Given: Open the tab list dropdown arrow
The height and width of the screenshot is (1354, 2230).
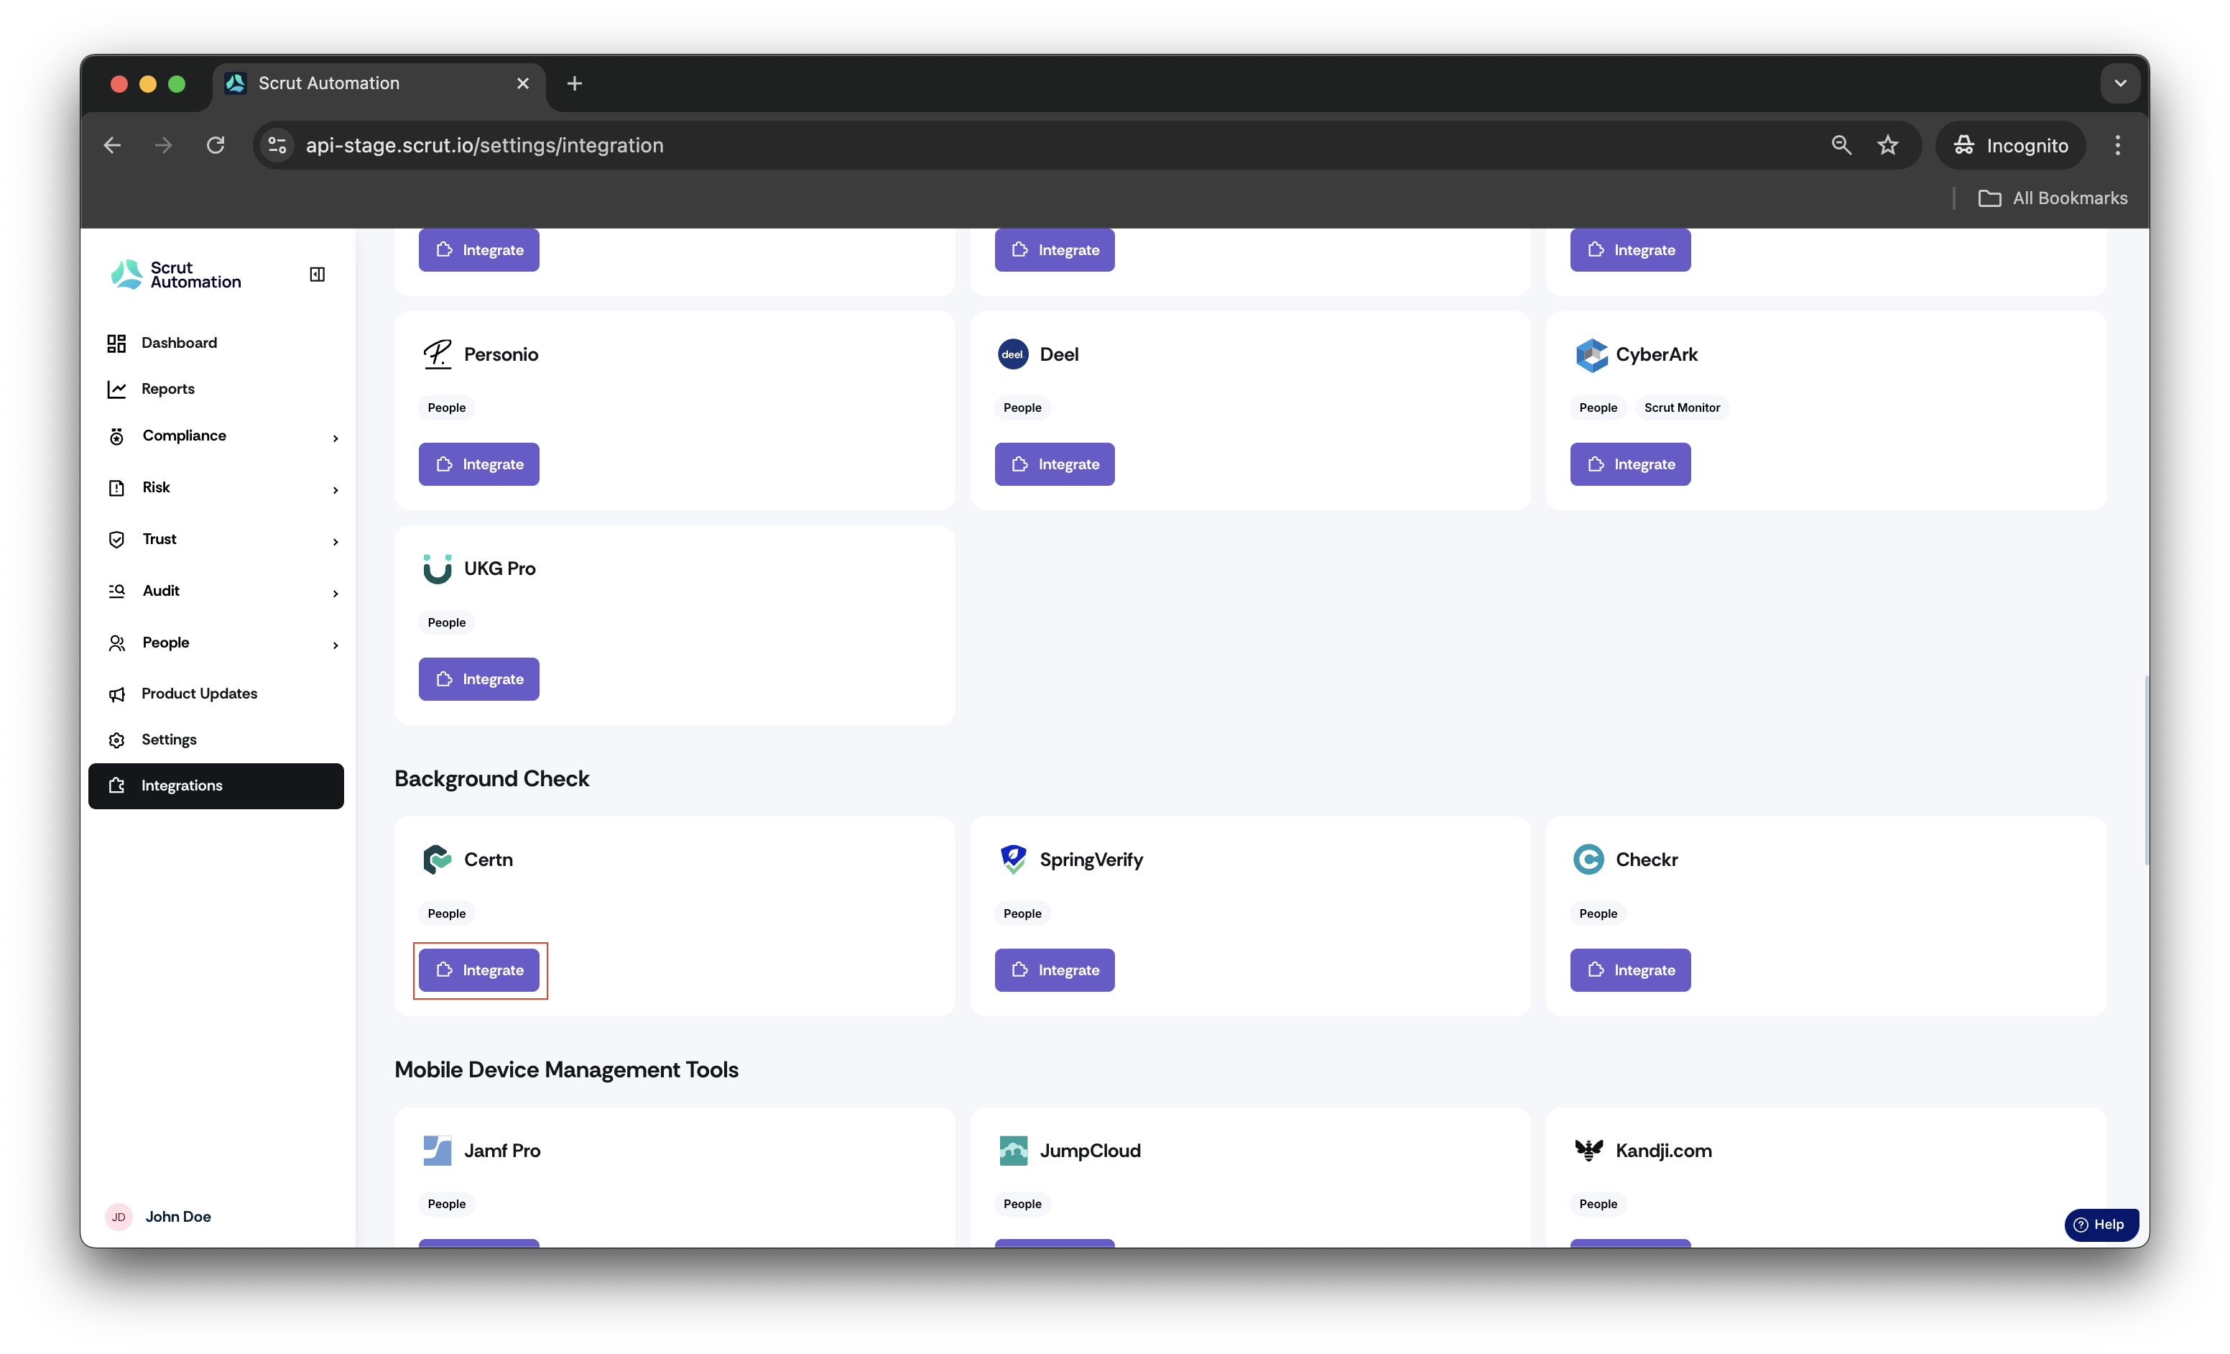Looking at the screenshot, I should coord(2119,83).
